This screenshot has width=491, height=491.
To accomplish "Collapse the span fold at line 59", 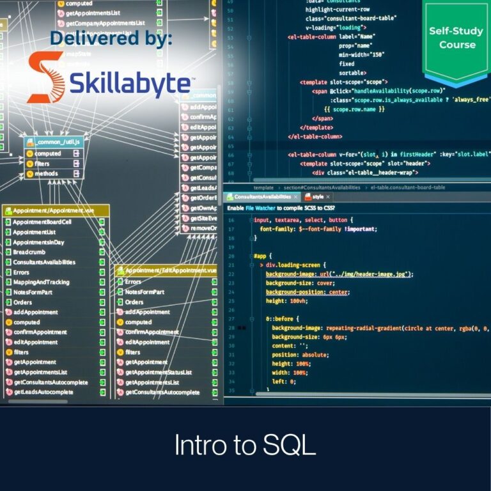I will click(249, 92).
